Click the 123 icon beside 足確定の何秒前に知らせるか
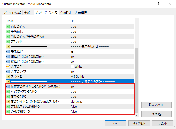 8,87
